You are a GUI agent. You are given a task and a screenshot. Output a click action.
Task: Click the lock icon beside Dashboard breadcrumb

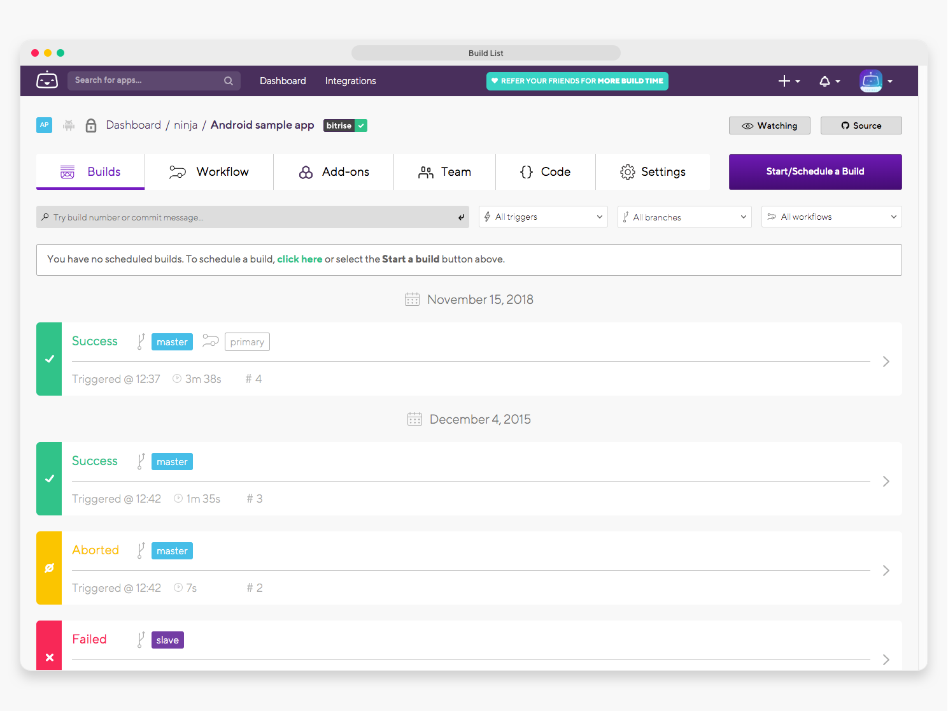[91, 126]
